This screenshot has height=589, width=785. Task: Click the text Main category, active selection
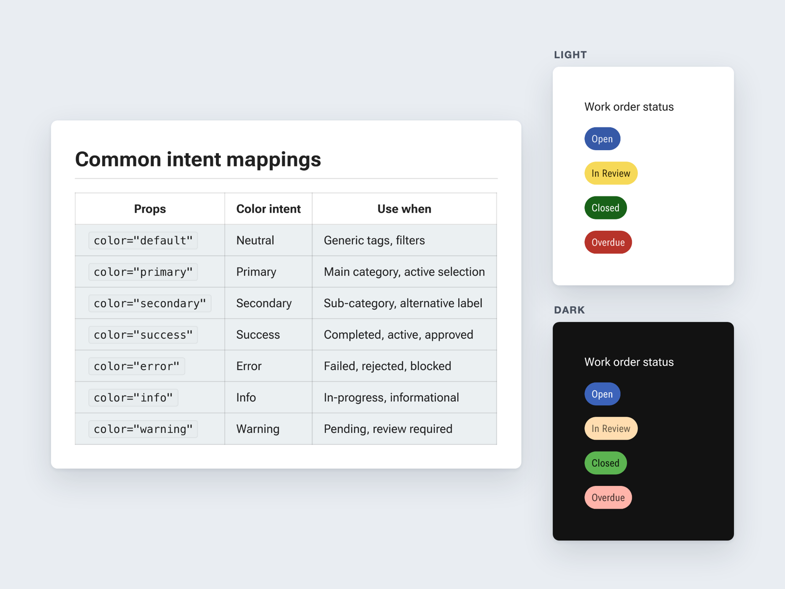[x=404, y=272]
